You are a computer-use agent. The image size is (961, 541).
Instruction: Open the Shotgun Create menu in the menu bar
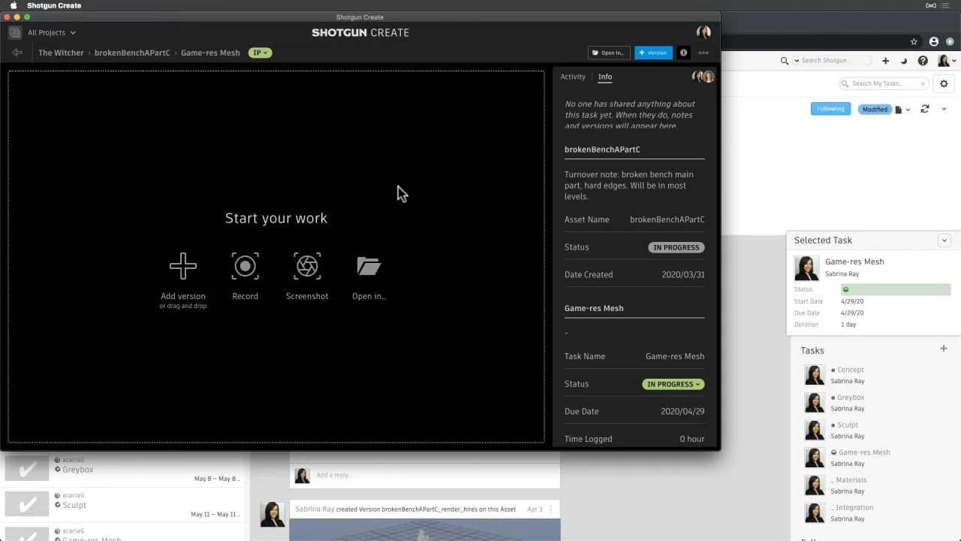click(54, 5)
